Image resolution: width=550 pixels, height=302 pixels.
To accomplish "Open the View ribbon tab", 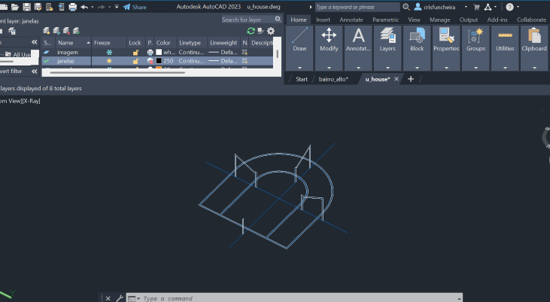I will 414,20.
